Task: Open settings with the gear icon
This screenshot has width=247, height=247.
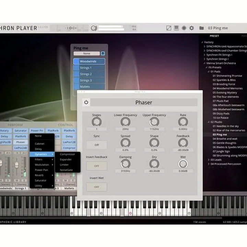Action: (191, 28)
